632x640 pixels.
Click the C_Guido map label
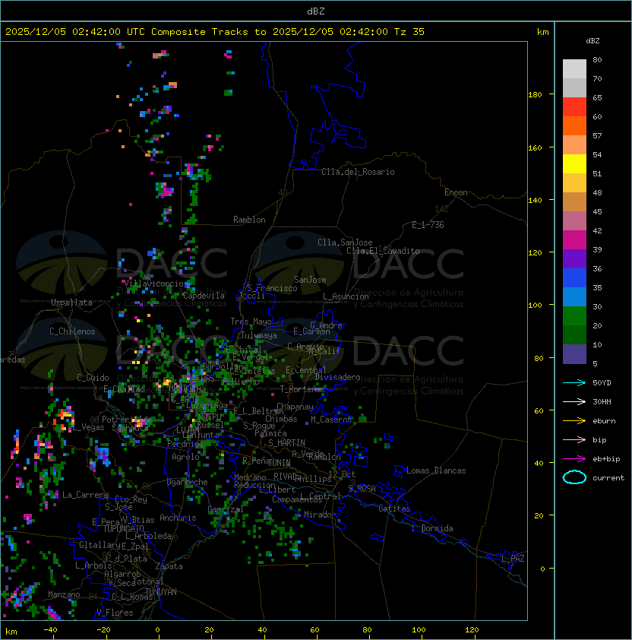93,378
